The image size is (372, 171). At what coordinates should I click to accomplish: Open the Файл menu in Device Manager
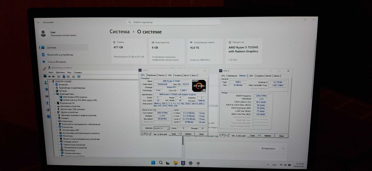pos(51,73)
